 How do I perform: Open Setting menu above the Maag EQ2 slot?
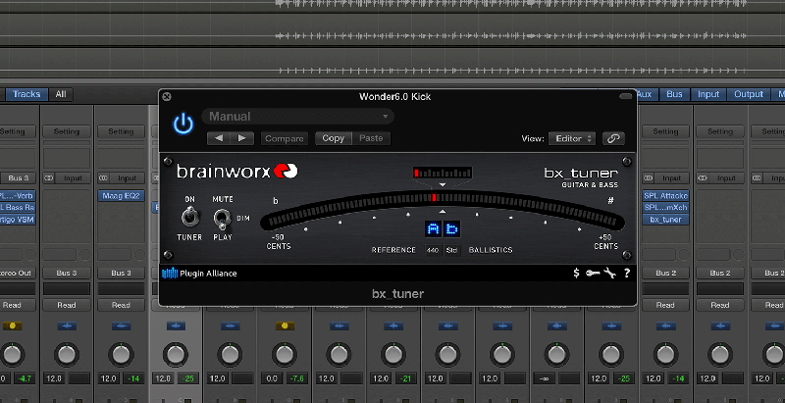(121, 131)
